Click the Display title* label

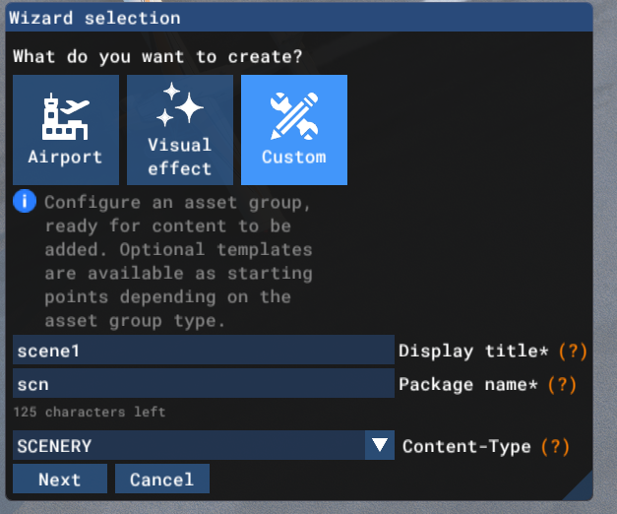(x=475, y=351)
